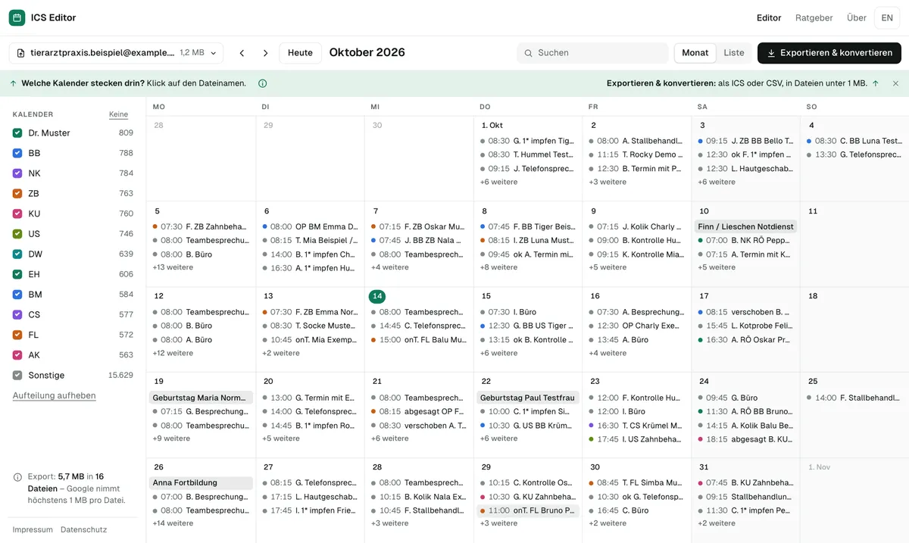Uncheck the FL calendar

(x=17, y=335)
